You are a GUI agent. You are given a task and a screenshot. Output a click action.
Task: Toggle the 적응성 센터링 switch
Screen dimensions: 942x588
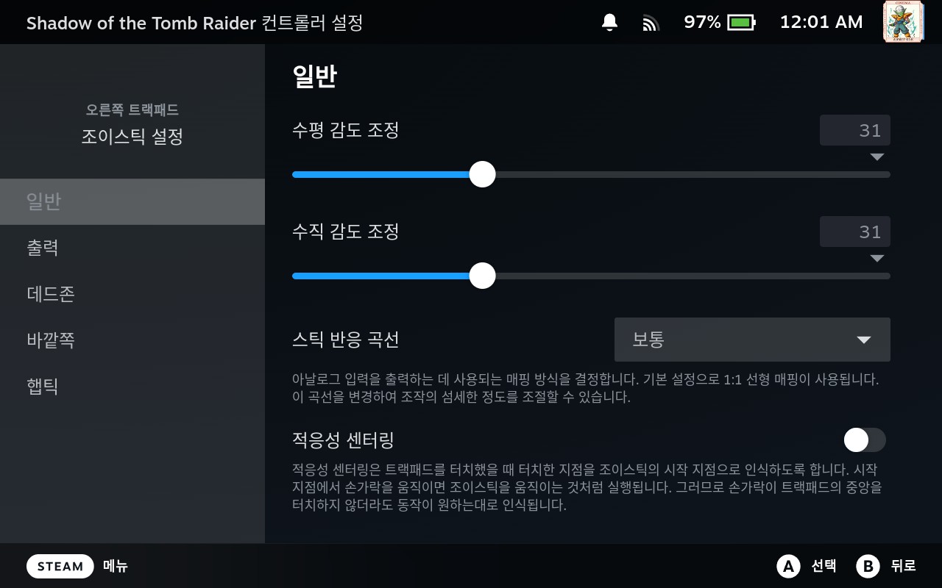[x=865, y=440]
